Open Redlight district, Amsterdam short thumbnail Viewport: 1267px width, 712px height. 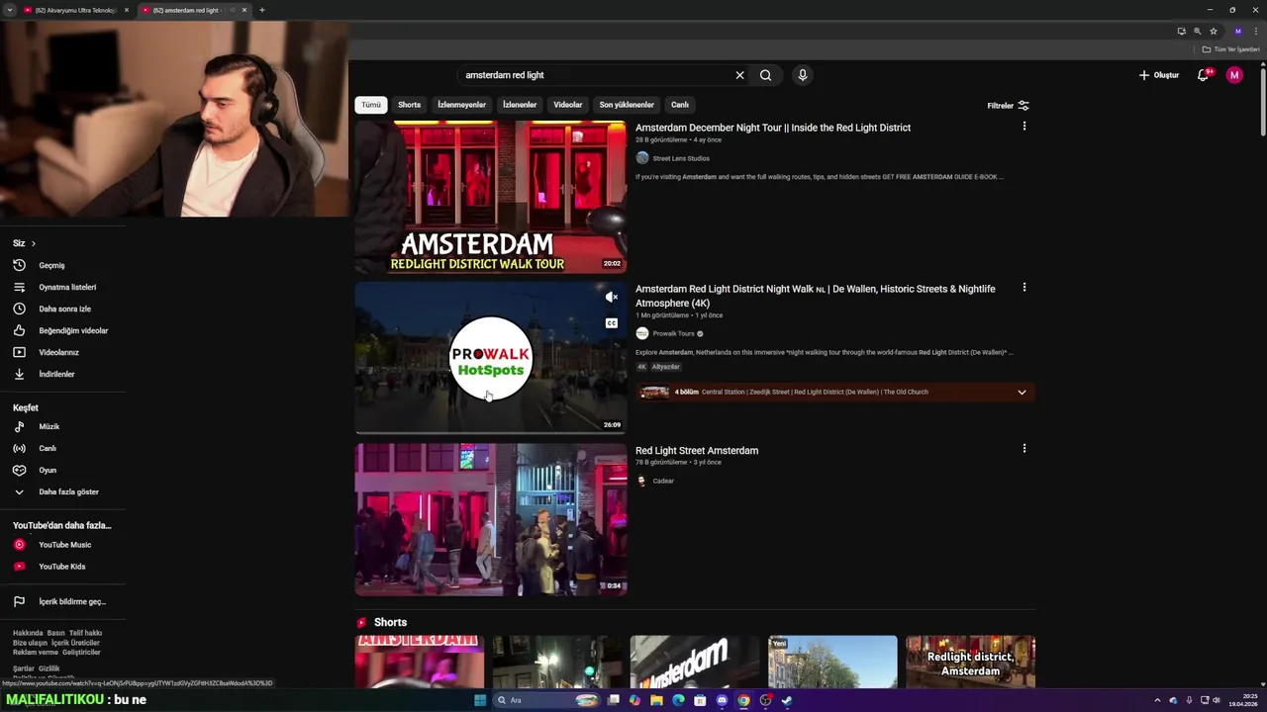coord(970,662)
